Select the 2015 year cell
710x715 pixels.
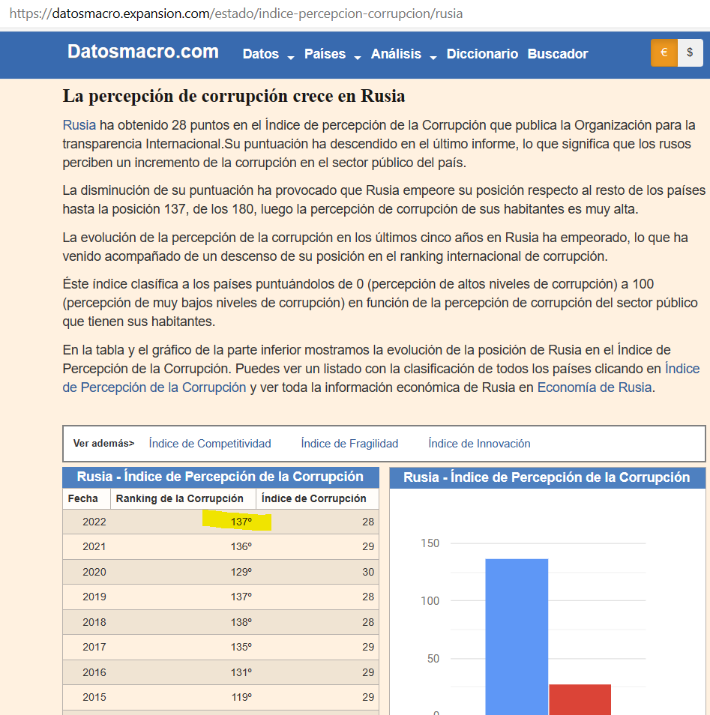tap(94, 697)
